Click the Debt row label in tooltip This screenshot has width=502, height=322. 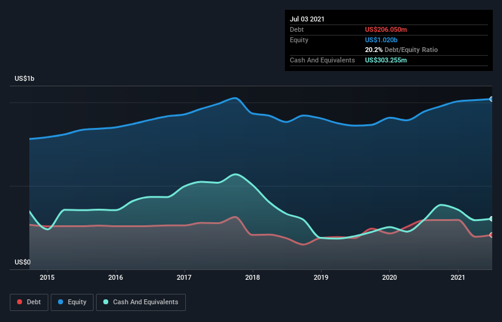[297, 29]
